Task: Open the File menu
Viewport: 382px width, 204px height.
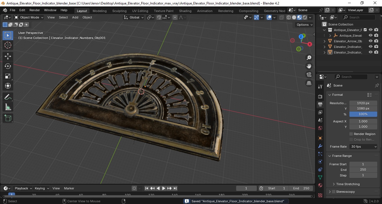Action: 12,10
